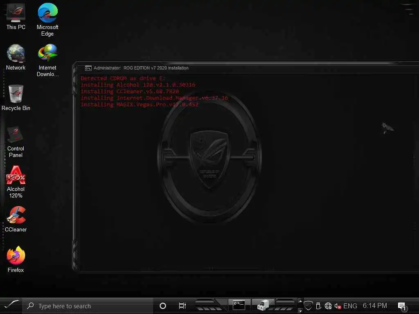Image resolution: width=419 pixels, height=314 pixels.
Task: Open Control Panel desktop shortcut
Action: click(x=16, y=142)
